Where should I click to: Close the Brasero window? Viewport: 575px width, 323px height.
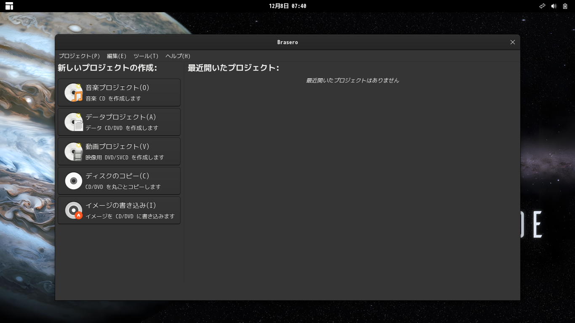pyautogui.click(x=513, y=42)
